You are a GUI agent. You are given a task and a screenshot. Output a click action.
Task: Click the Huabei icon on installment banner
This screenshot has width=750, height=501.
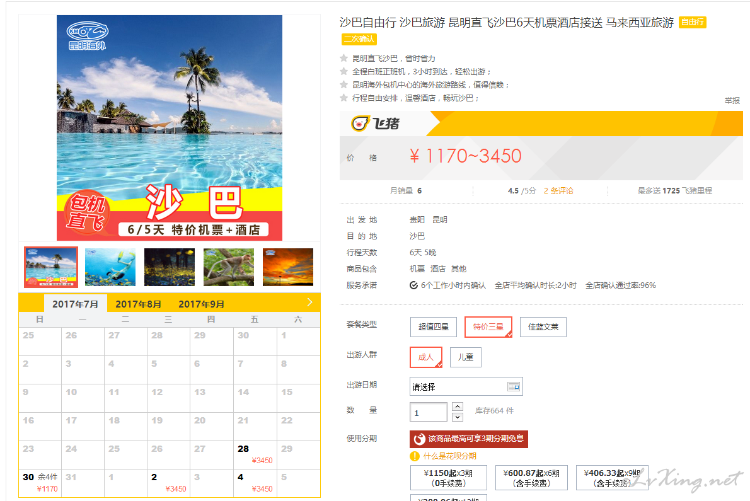(420, 439)
